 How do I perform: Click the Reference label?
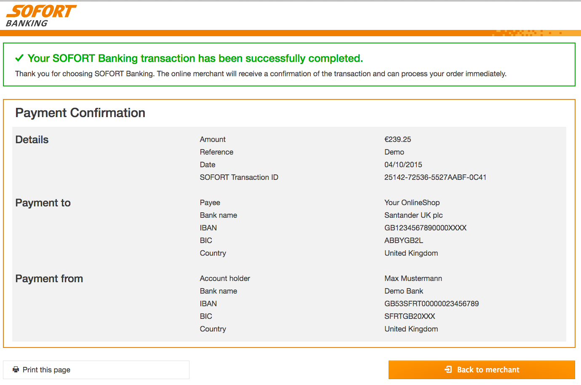pyautogui.click(x=216, y=152)
